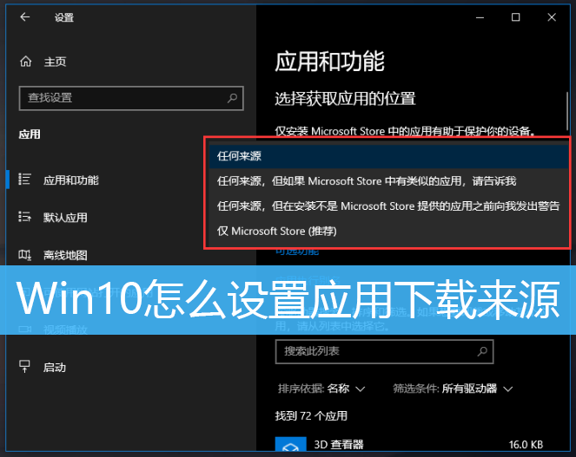
Task: Go to 主页 home icon
Action: click(x=25, y=62)
